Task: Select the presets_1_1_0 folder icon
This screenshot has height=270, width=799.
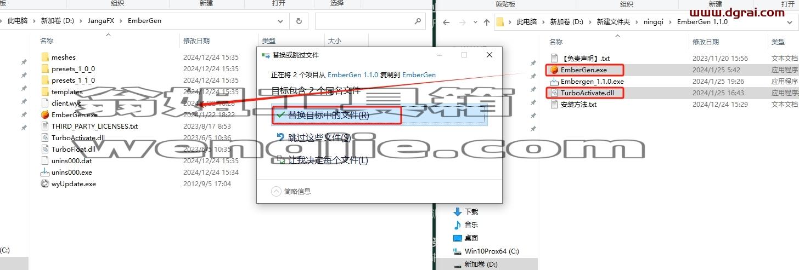Action: tap(45, 80)
